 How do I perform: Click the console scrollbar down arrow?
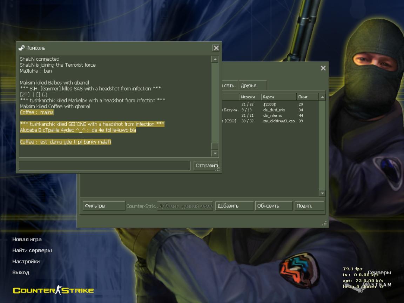tap(215, 154)
